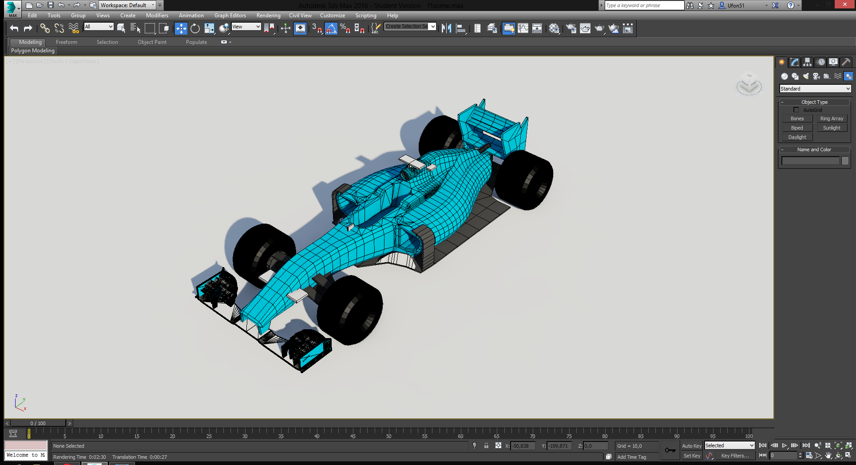Enable the AutoGrid checkbox
Screen dimensions: 856x465
click(796, 110)
